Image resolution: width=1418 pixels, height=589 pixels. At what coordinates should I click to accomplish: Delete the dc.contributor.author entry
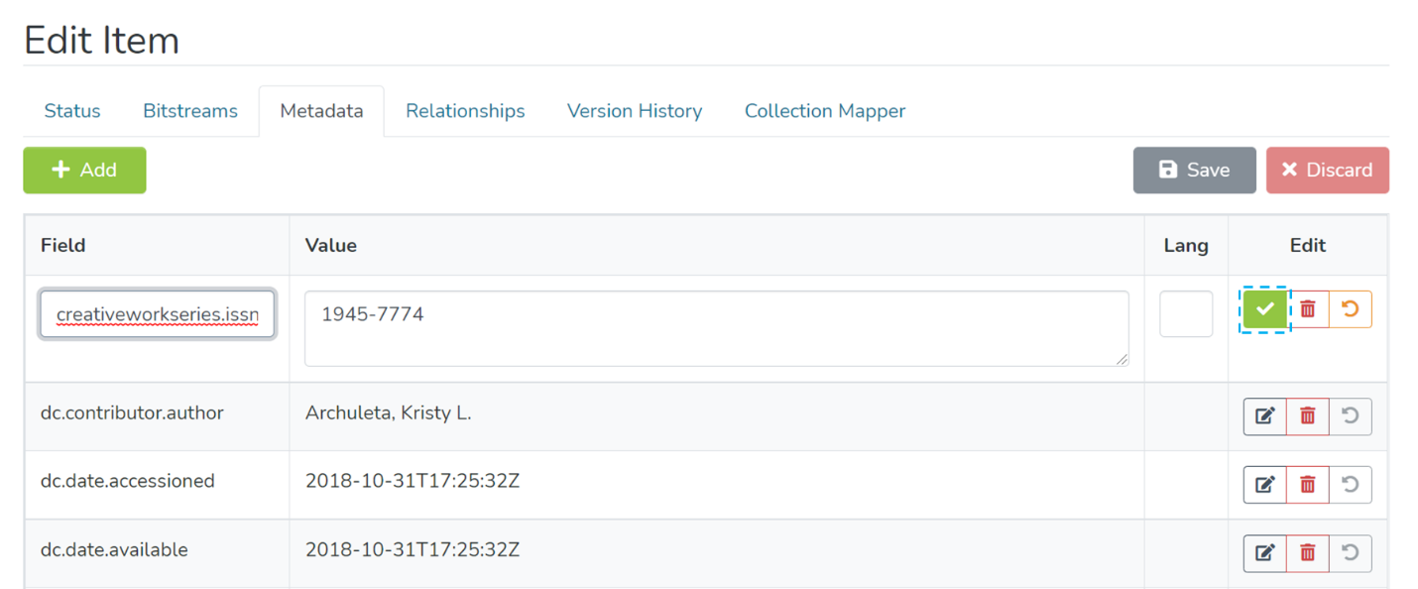[1308, 416]
